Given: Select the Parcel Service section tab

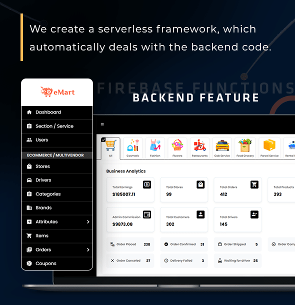Looking at the screenshot, I should click(x=269, y=148).
